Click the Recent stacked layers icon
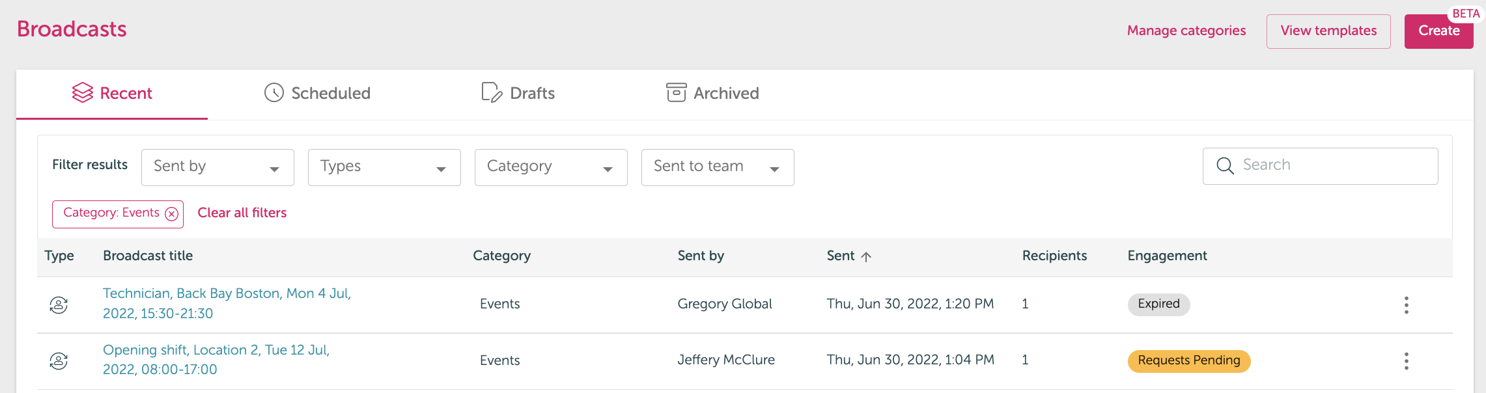Screen dimensions: 1486x393 pyautogui.click(x=83, y=93)
